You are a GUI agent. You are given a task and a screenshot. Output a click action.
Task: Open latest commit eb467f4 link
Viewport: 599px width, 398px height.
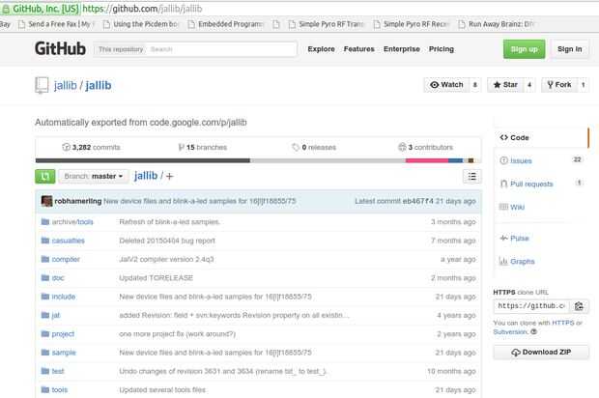[418, 201]
